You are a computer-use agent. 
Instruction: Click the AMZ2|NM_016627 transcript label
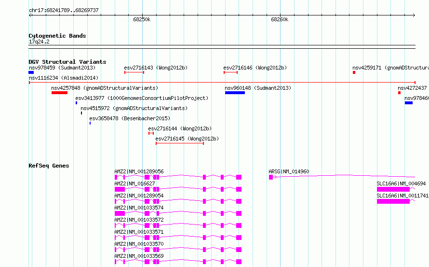(134, 183)
